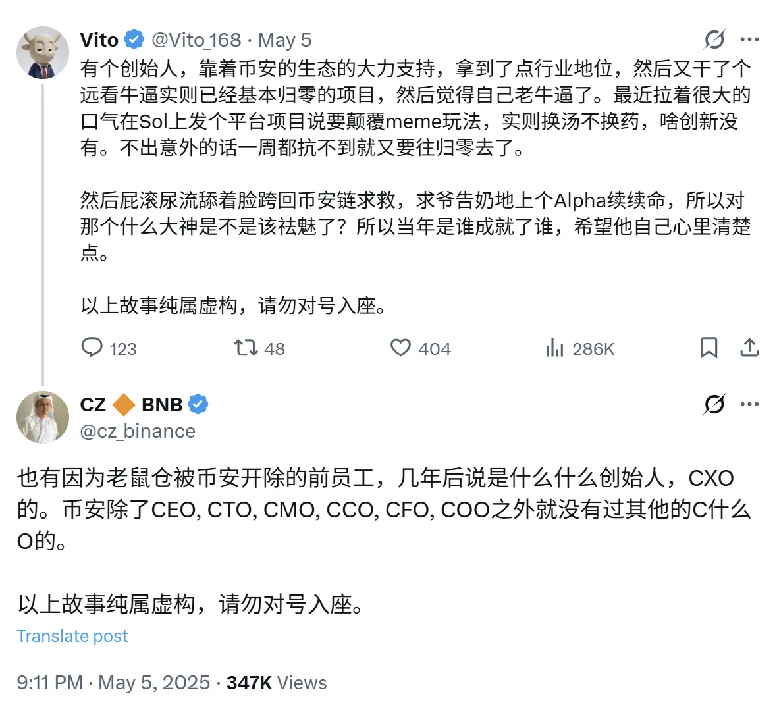Click the Translate post link
777x709 pixels.
point(72,636)
